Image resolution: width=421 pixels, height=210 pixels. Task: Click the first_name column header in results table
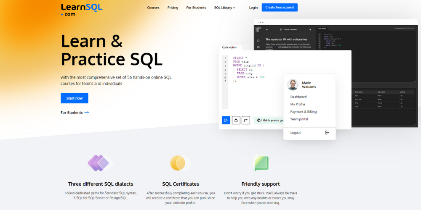(359, 92)
